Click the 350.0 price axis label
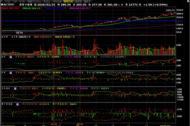This screenshot has width=190, height=126. pos(179,10)
